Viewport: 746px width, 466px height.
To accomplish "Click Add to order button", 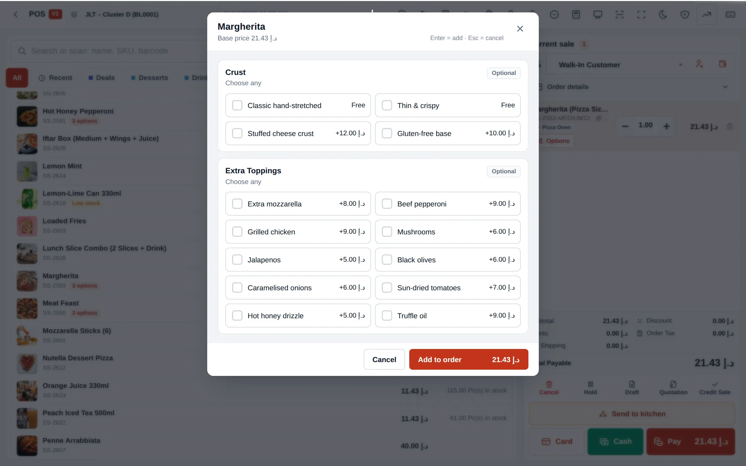I will [x=469, y=359].
